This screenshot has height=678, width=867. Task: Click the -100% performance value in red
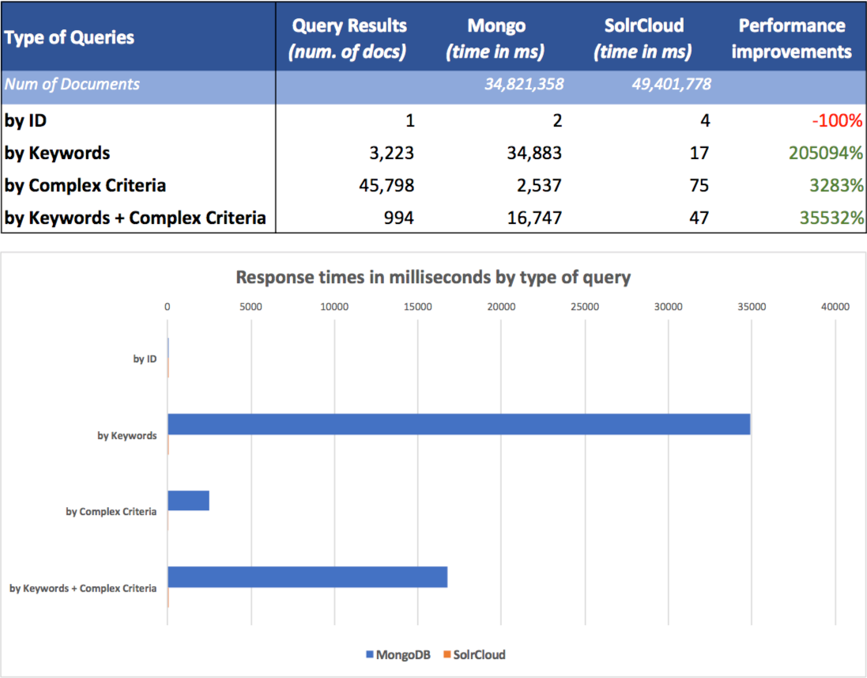837,121
